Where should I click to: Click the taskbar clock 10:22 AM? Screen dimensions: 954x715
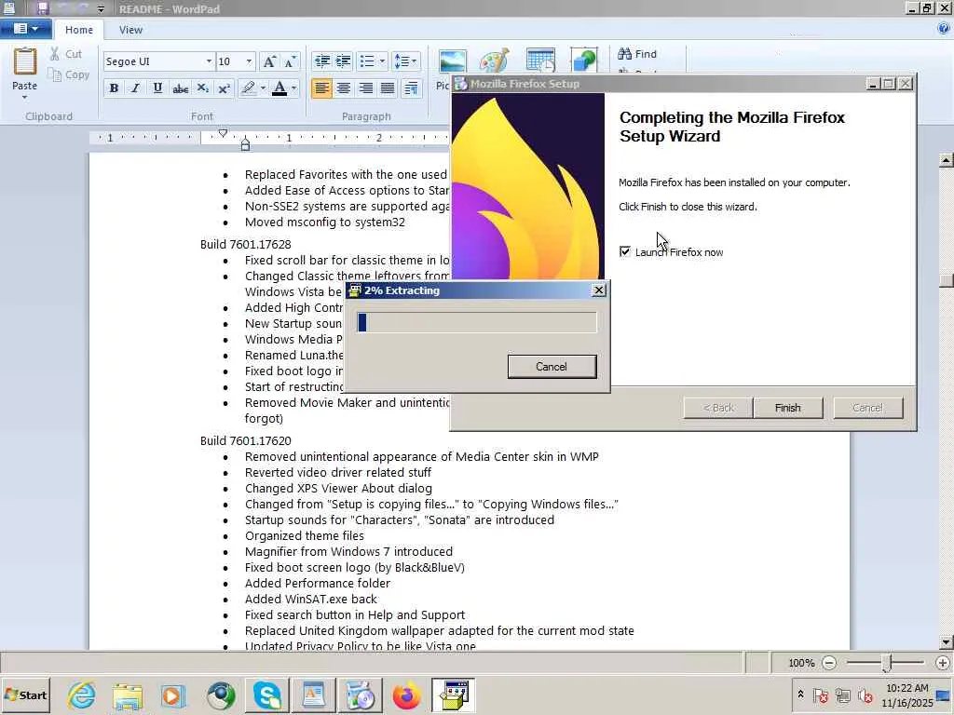[x=907, y=688]
